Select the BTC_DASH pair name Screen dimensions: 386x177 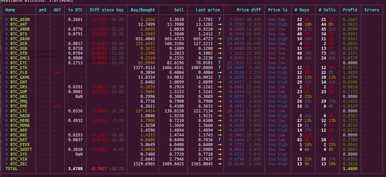click(20, 38)
